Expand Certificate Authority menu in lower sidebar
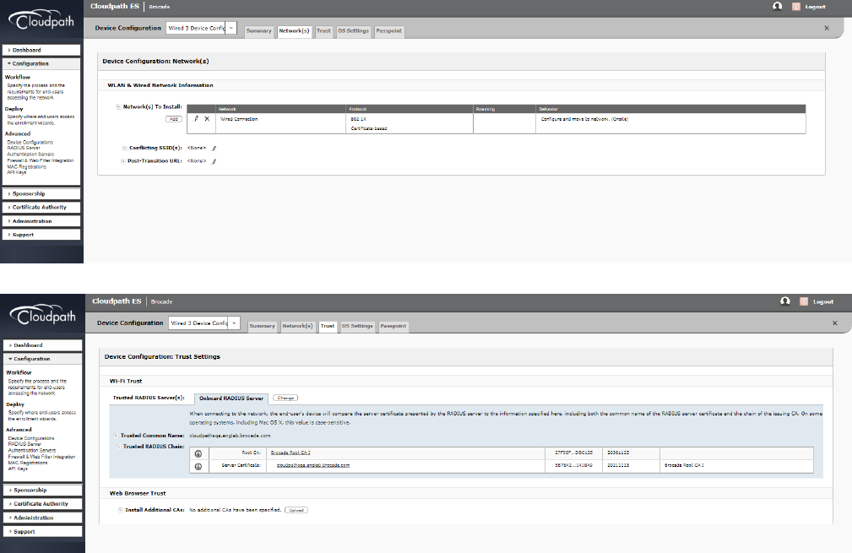This screenshot has width=852, height=553. pyautogui.click(x=42, y=503)
